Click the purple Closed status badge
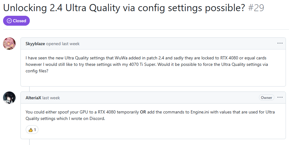Viewport: 289px width, 145px height. point(16,21)
